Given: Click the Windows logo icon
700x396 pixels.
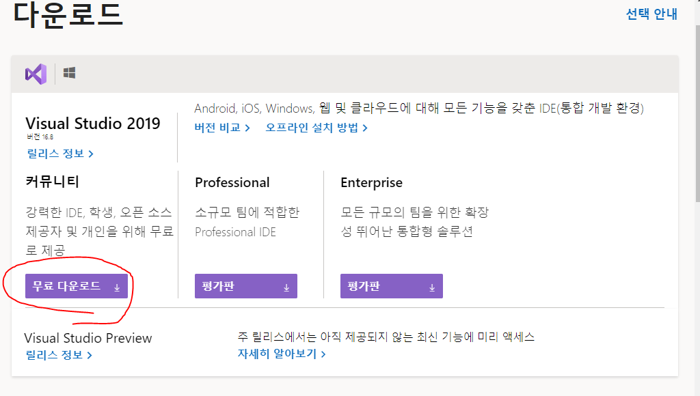Looking at the screenshot, I should [69, 72].
